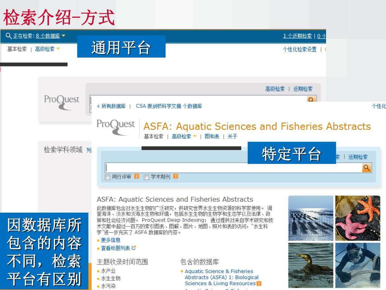386x290 pixels.
Task: Click the starfish thumbnail image
Action: [358, 218]
